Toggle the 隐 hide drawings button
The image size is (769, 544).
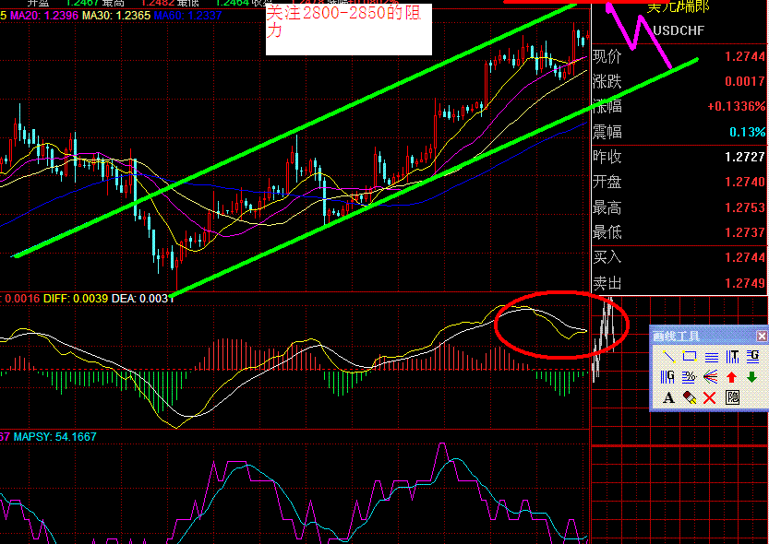pyautogui.click(x=732, y=397)
